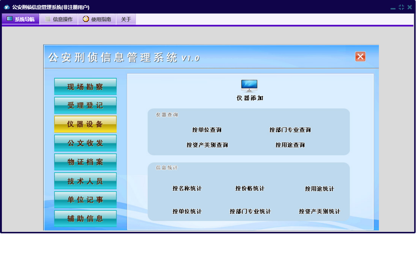Restore the window using title bar icon

click(401, 7)
